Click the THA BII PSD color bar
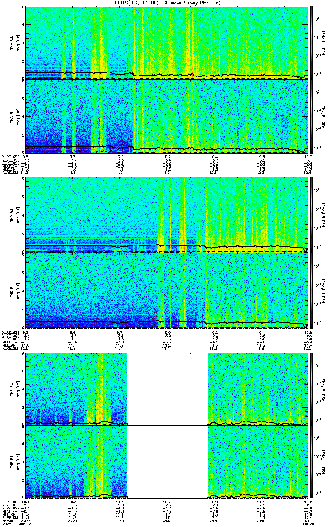 pos(312,116)
